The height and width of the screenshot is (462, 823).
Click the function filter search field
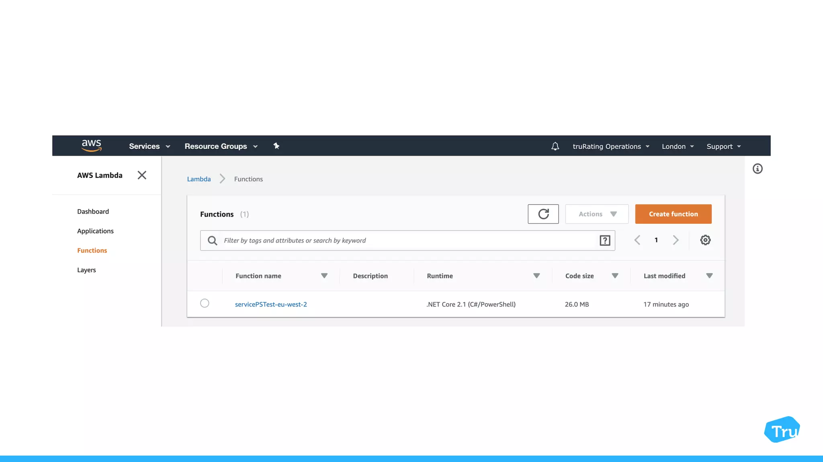coord(402,241)
